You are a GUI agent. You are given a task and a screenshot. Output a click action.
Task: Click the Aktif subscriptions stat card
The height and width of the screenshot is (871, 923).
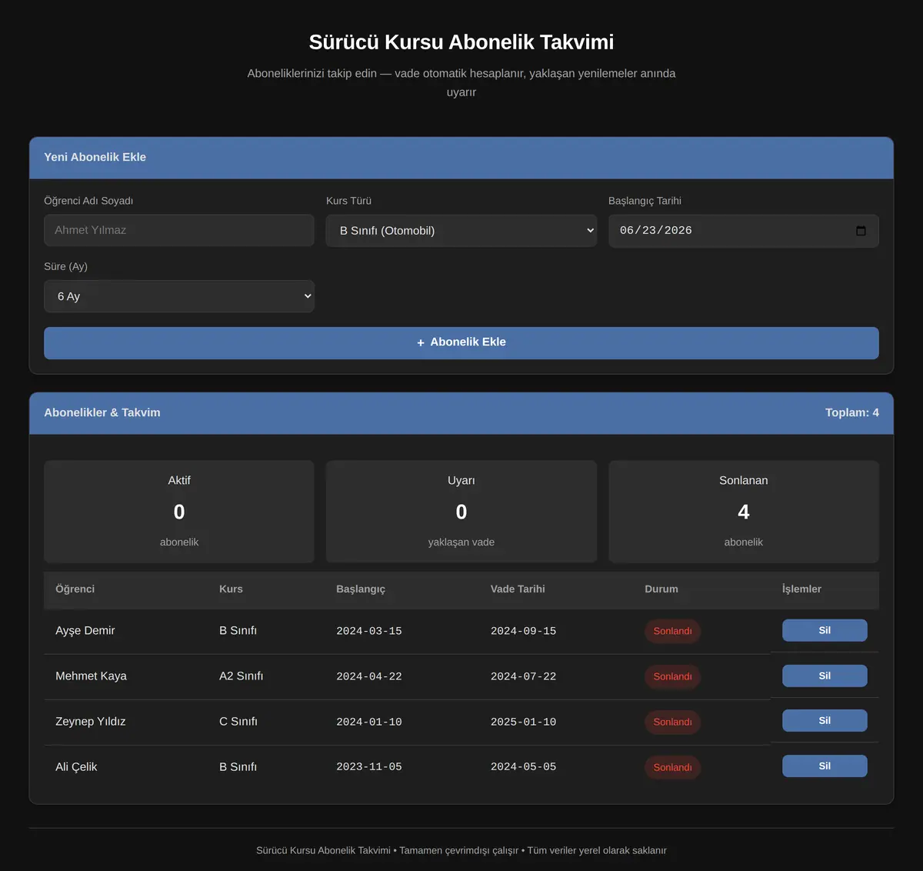click(x=179, y=512)
